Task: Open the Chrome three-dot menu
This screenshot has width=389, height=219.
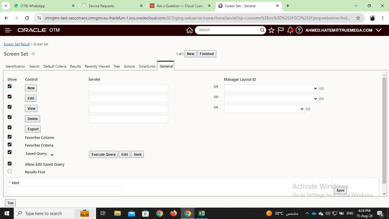Action: click(383, 18)
